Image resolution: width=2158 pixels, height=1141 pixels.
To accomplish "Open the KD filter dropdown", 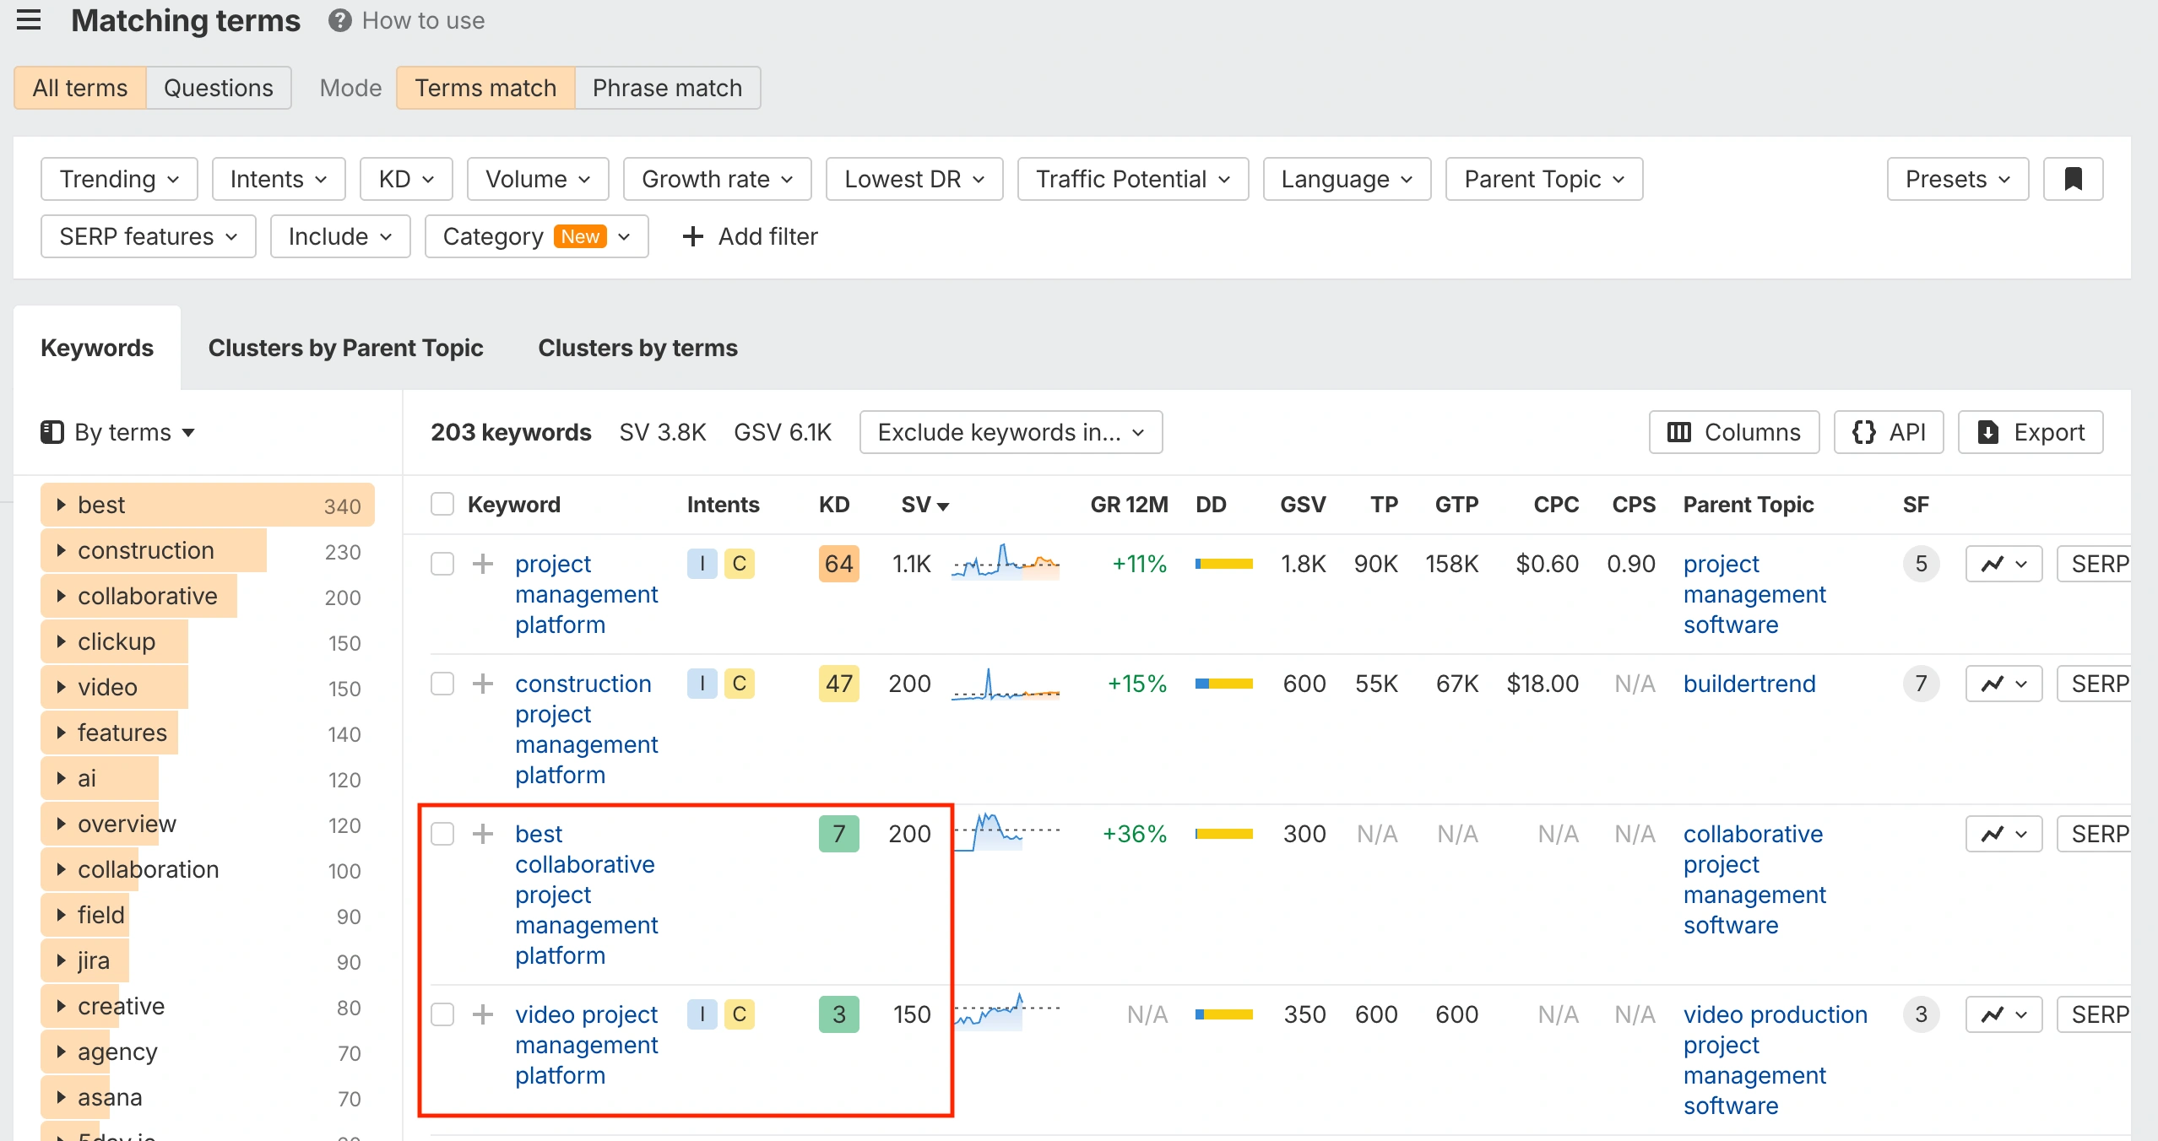I will pos(406,179).
